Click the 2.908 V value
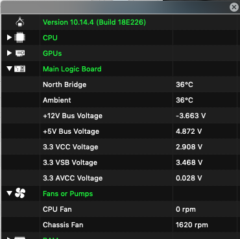The height and width of the screenshot is (239, 240). point(189,147)
